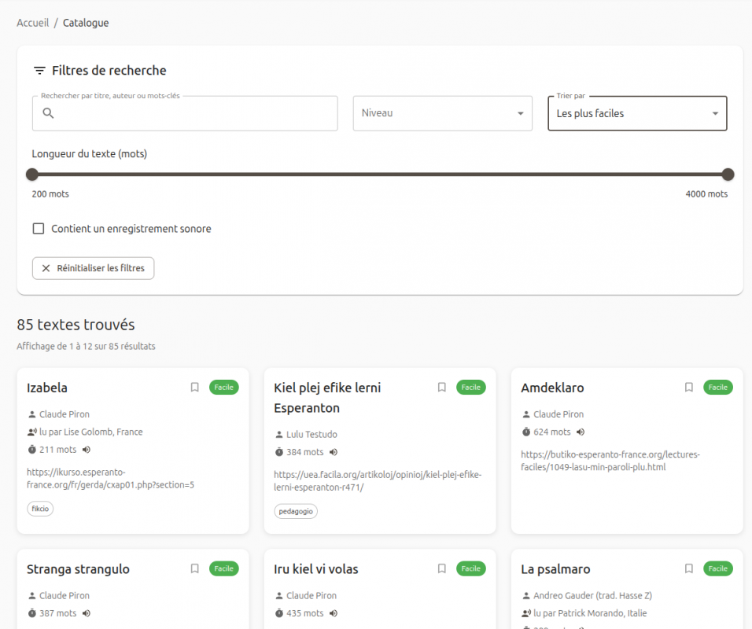752x629 pixels.
Task: Open the ikurso.esperanto-france.org link for Izabela
Action: point(110,478)
